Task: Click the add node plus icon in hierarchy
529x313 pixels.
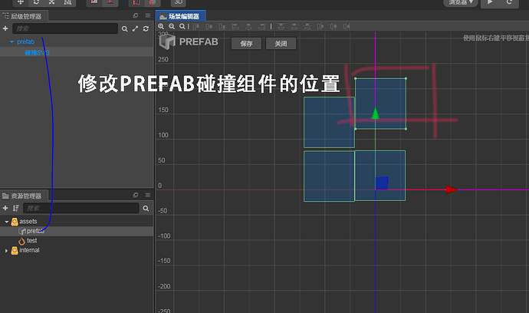Action: click(x=5, y=28)
